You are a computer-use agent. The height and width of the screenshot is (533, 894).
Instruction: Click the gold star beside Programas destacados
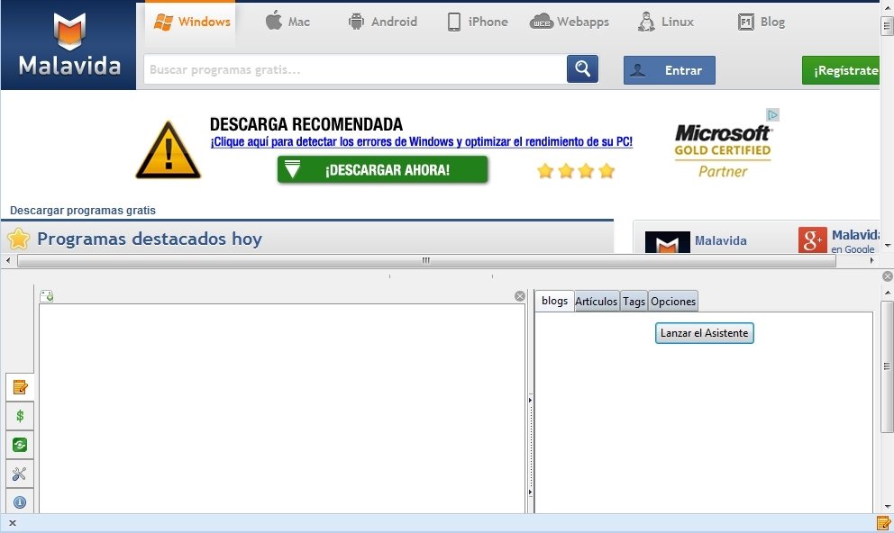tap(18, 239)
